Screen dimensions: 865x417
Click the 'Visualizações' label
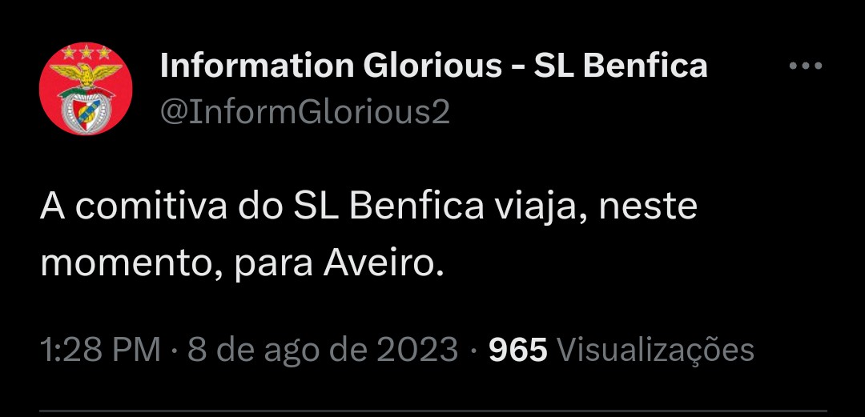click(x=655, y=351)
